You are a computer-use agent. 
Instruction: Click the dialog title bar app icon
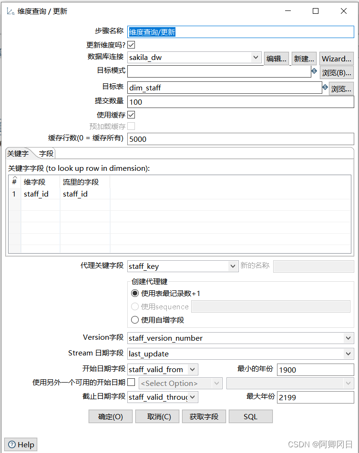(10, 11)
